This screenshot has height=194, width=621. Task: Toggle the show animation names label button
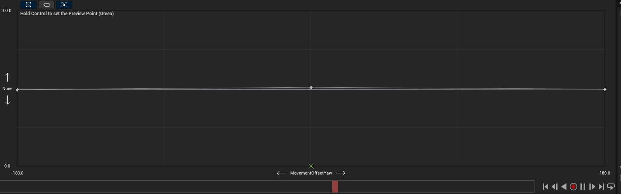point(46,5)
